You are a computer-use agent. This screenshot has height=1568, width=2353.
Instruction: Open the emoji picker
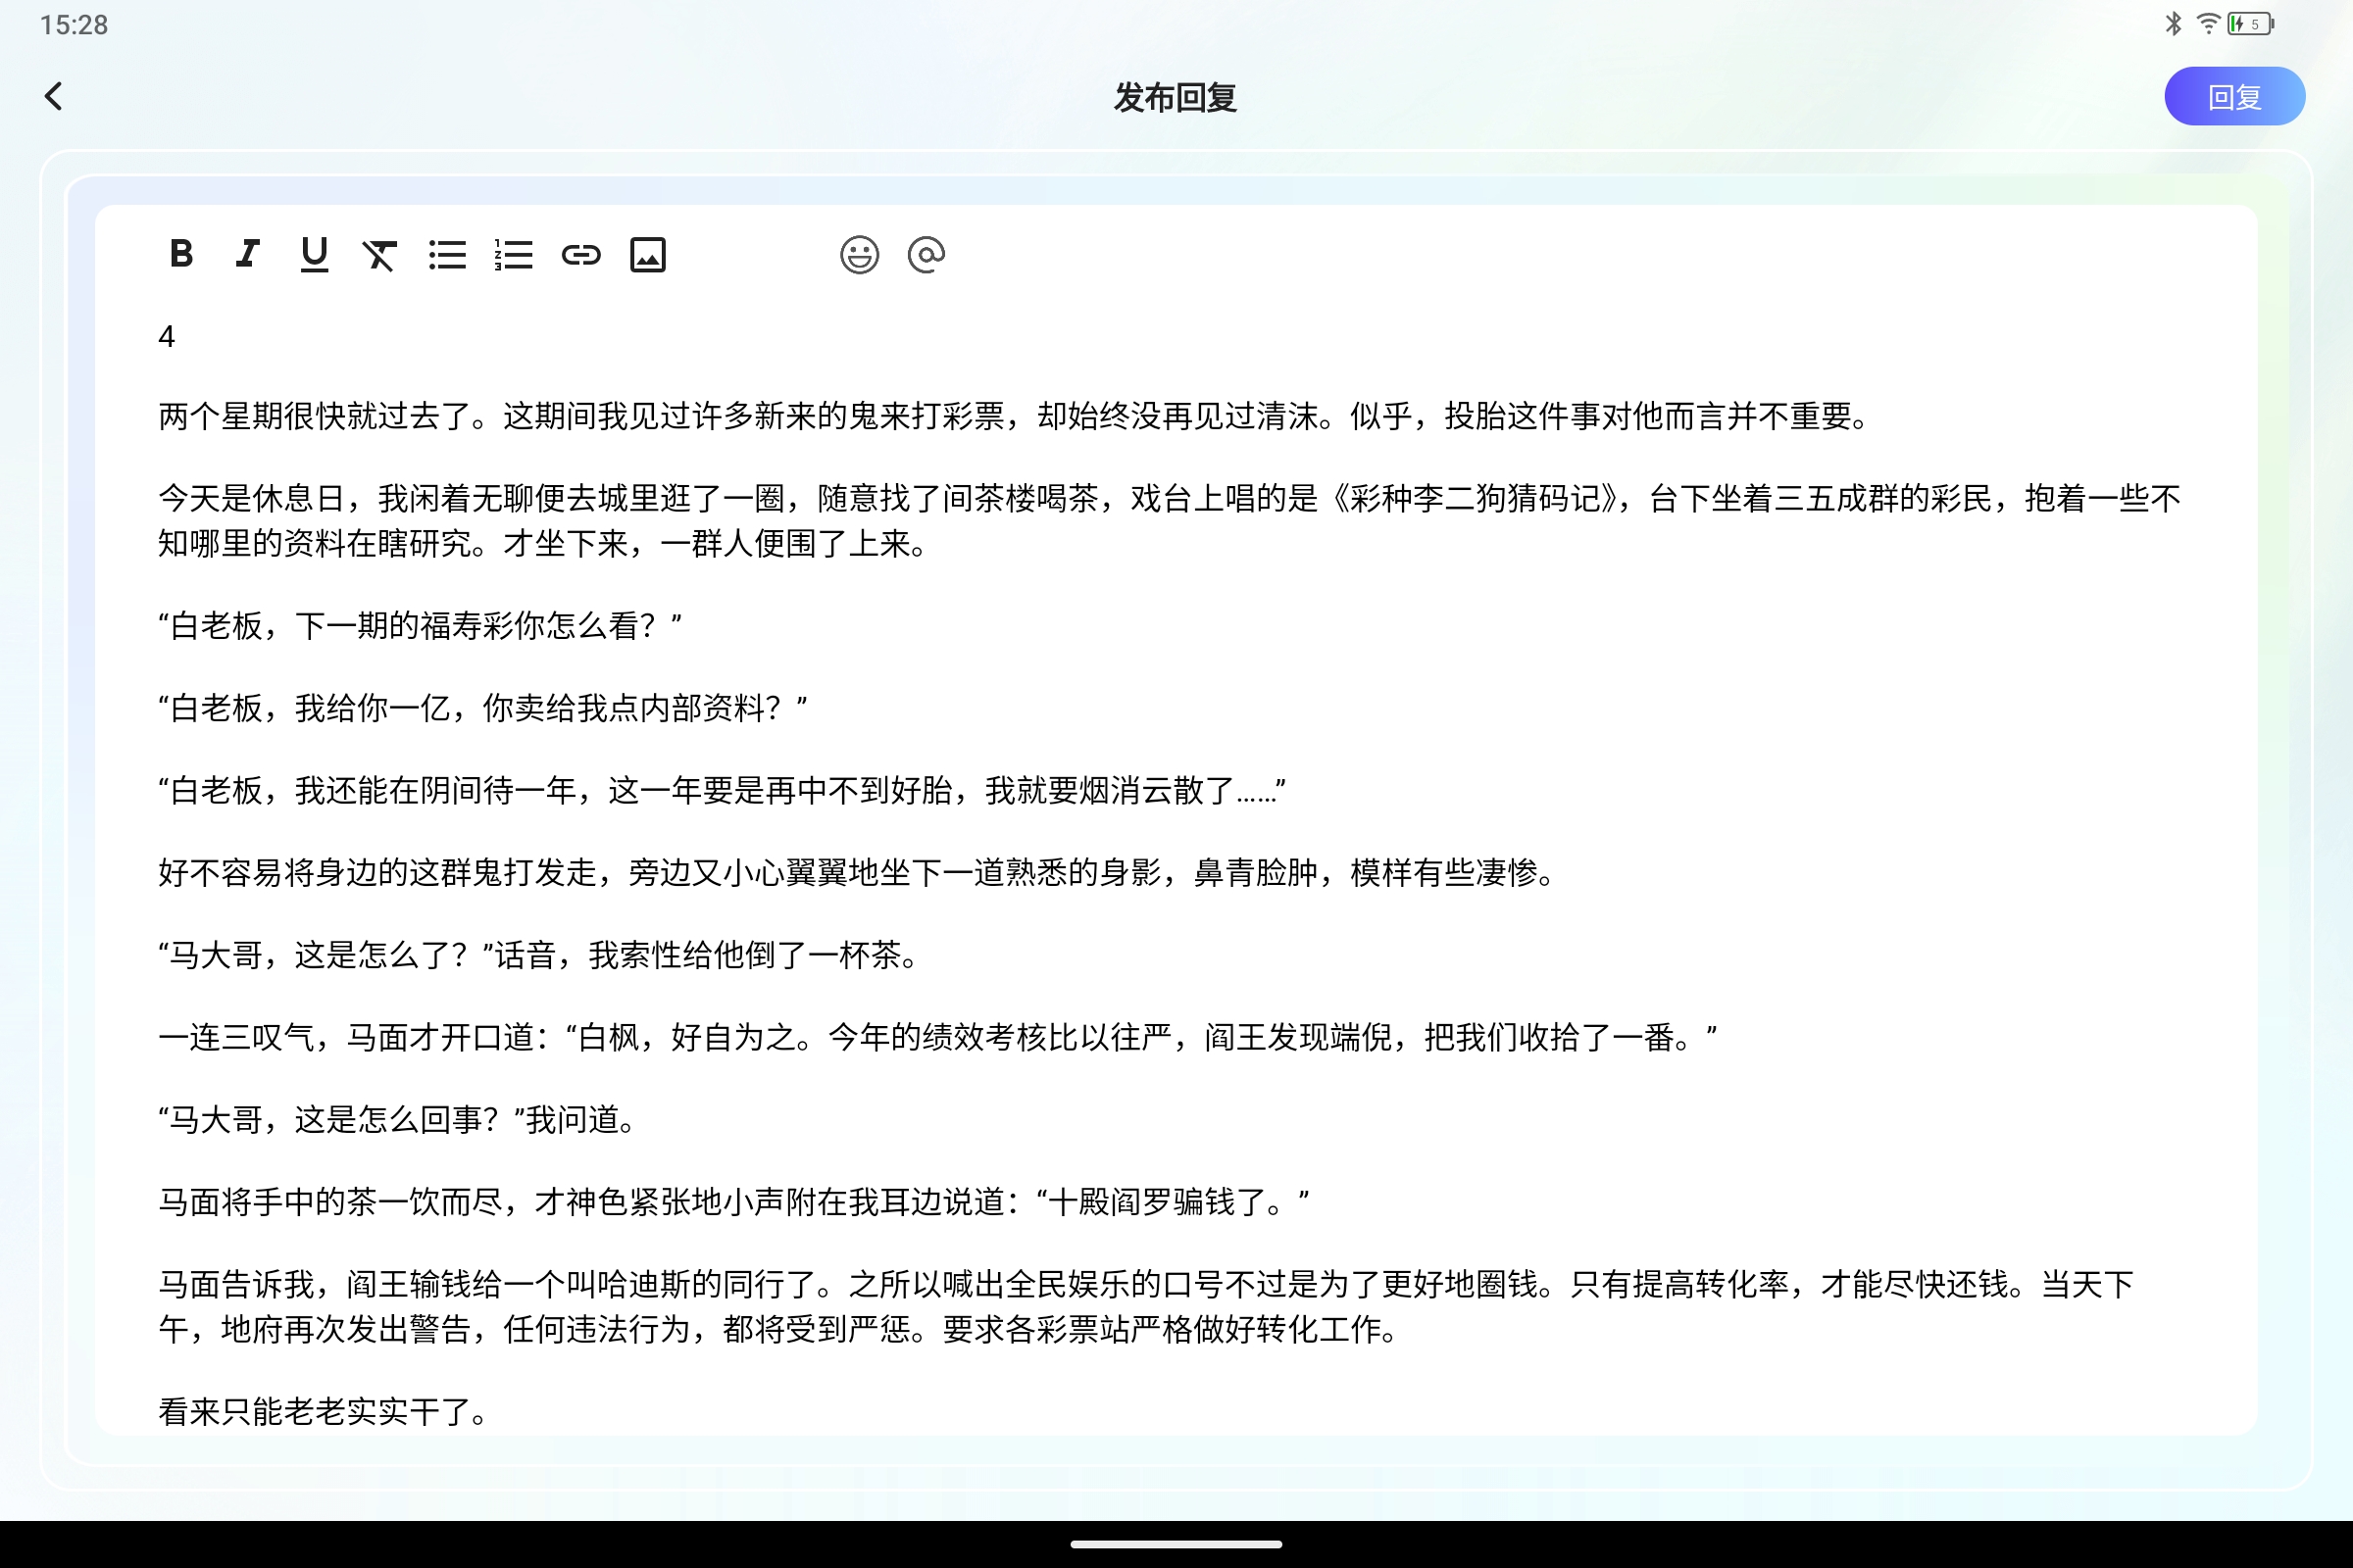point(859,254)
